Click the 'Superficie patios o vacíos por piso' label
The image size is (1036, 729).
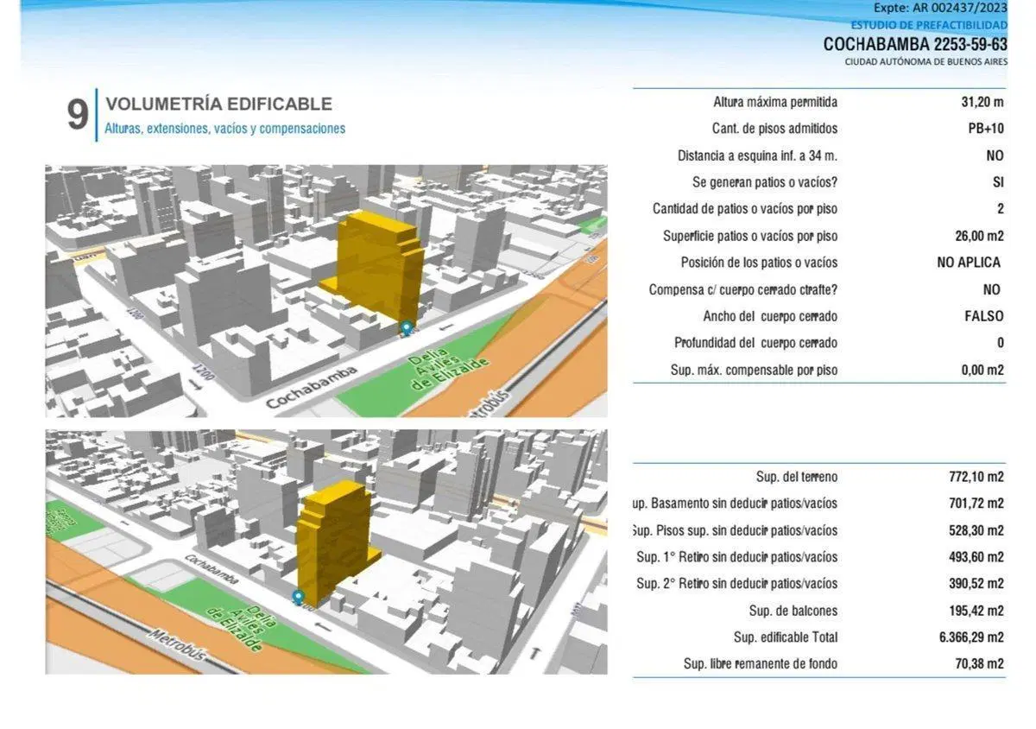pyautogui.click(x=750, y=236)
